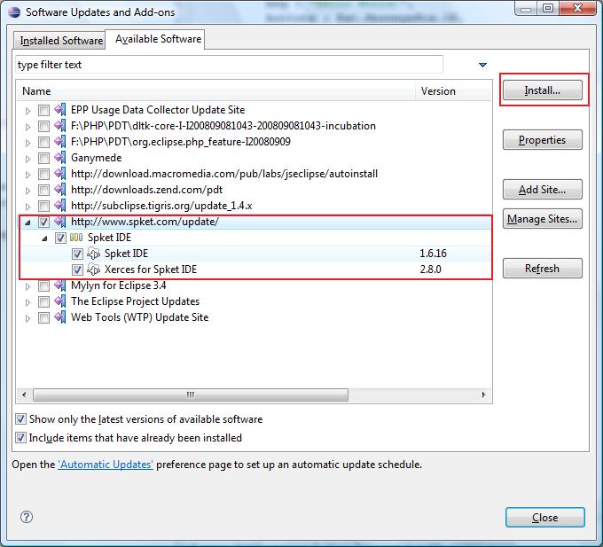Click the org.eclipse.php_feature site icon

(60, 142)
